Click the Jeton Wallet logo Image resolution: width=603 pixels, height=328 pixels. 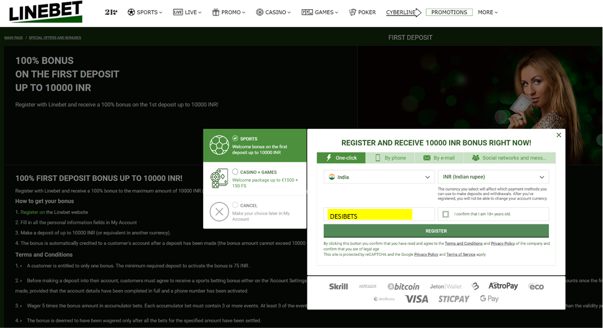[x=446, y=286]
